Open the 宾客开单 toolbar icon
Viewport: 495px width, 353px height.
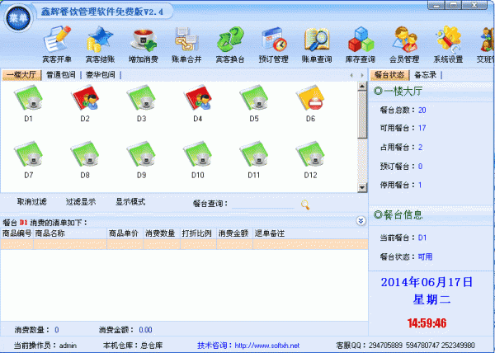click(x=57, y=45)
